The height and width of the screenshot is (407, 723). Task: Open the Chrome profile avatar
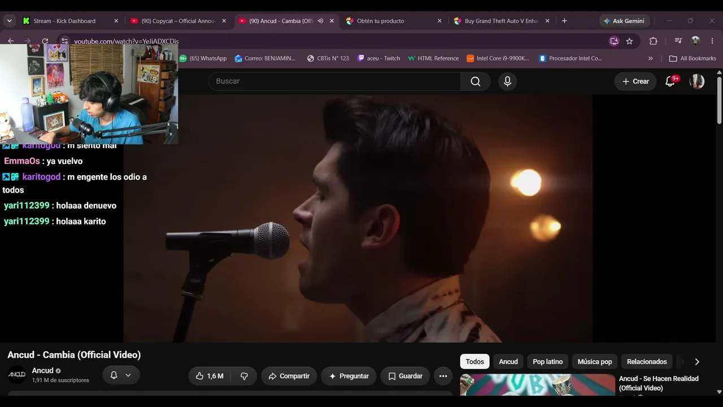click(696, 41)
